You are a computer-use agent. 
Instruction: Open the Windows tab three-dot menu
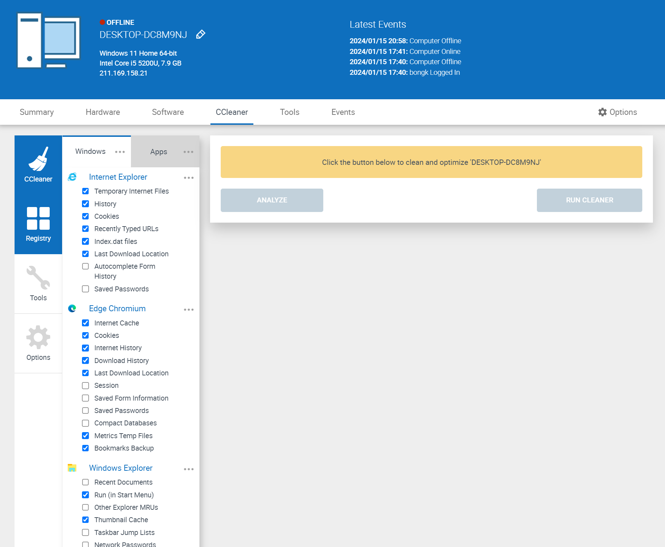(120, 152)
